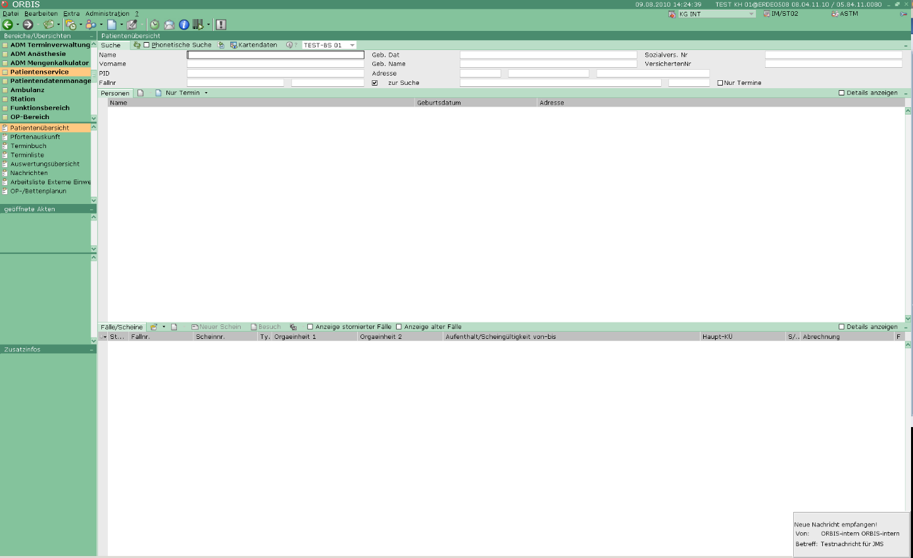
Task: Click the exclamation mark alert icon
Action: point(221,24)
